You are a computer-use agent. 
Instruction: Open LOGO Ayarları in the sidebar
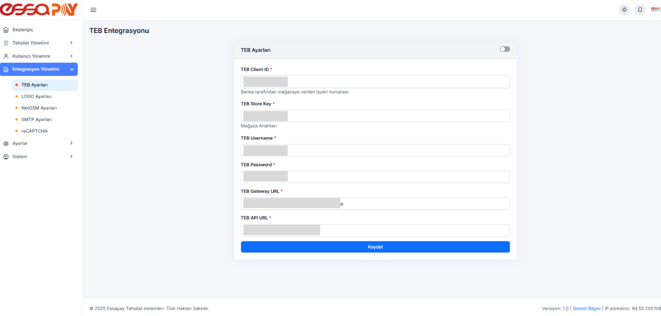tap(36, 97)
